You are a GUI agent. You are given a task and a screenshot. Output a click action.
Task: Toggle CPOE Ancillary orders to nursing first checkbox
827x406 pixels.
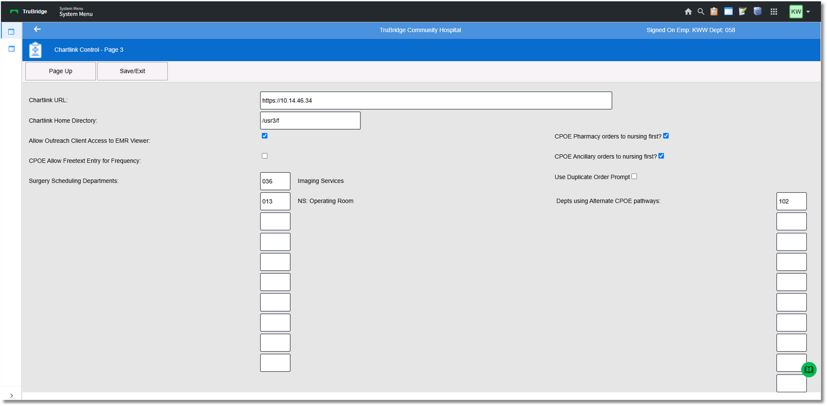tap(661, 156)
